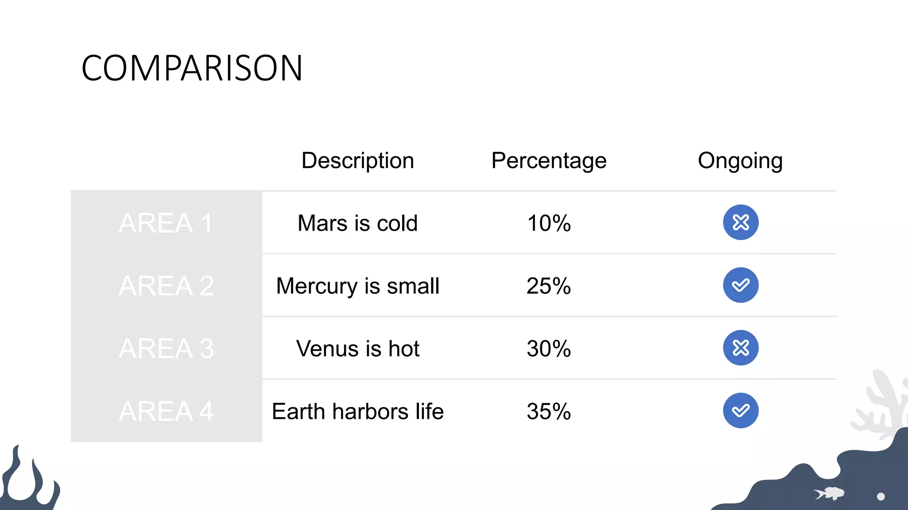
Task: Select the AREA 3 row label
Action: [166, 348]
